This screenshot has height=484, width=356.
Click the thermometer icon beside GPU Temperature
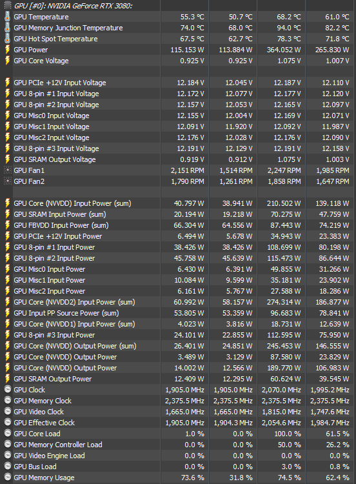click(x=7, y=17)
